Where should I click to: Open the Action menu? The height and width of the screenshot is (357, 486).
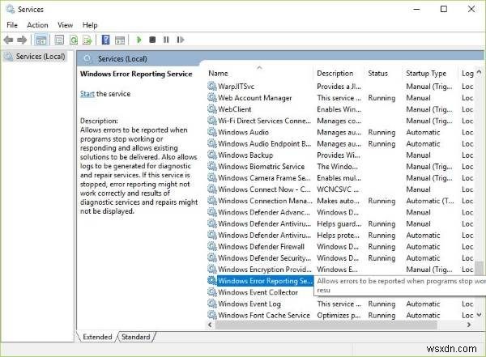37,25
